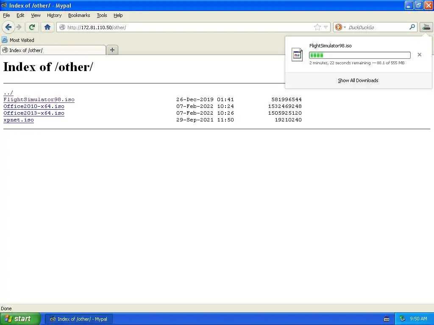Click the file size 1532469248
Viewport: 434px width, 325px height.
tap(285, 106)
